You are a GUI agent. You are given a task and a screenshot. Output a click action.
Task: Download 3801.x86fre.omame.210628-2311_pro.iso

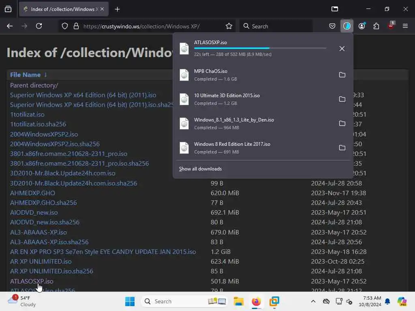(68, 153)
